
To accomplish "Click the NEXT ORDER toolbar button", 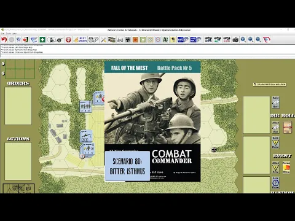I will [x=81, y=39].
